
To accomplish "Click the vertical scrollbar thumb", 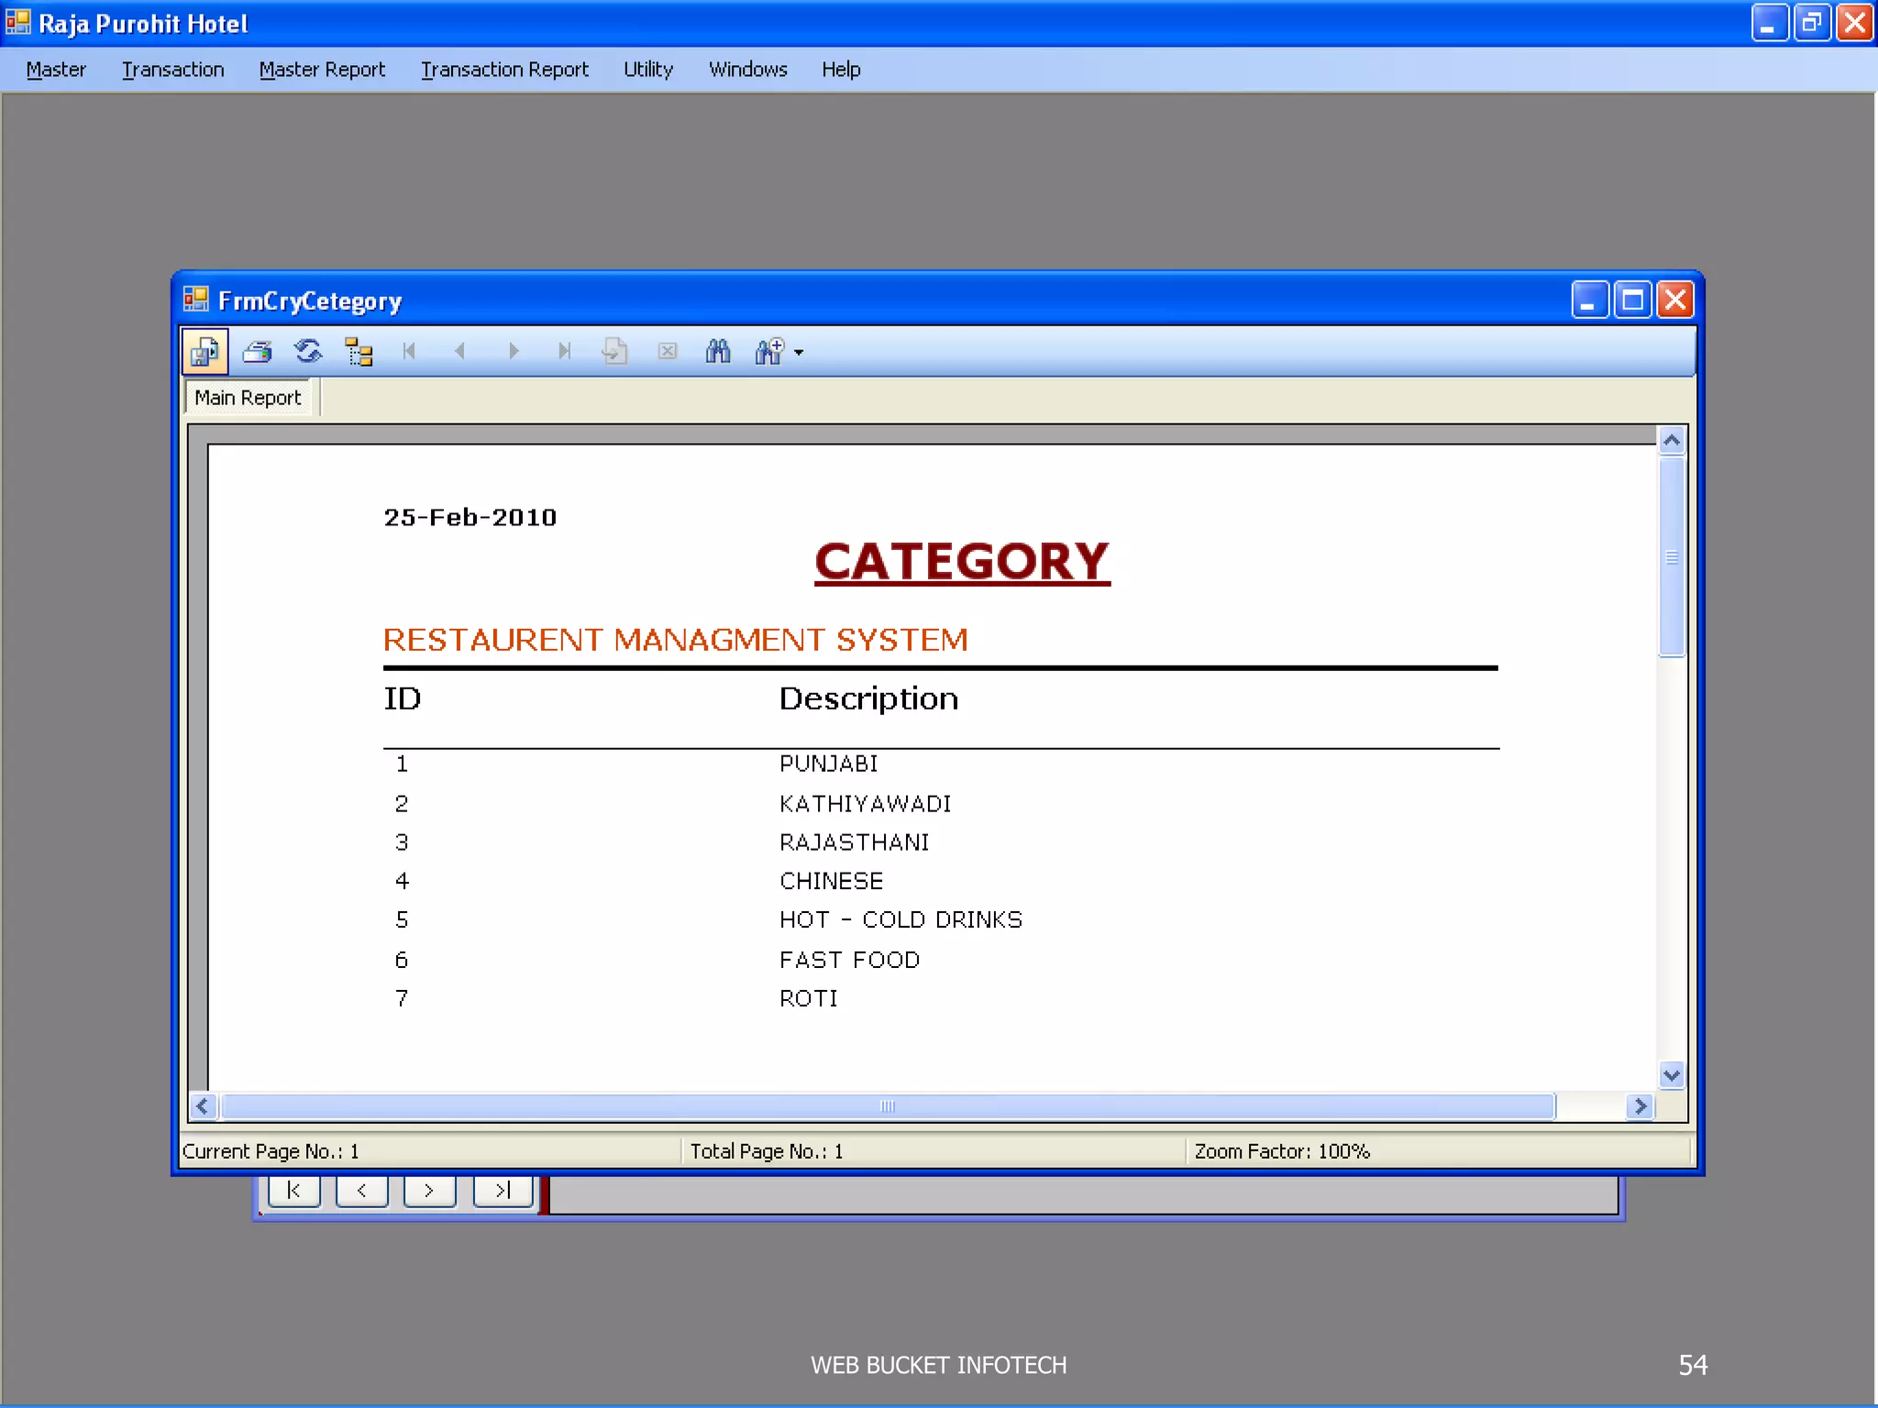I will pyautogui.click(x=1672, y=556).
